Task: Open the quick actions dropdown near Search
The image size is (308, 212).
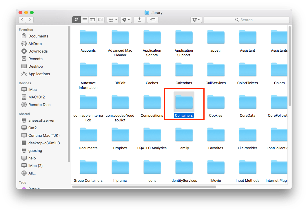Action: pos(196,19)
